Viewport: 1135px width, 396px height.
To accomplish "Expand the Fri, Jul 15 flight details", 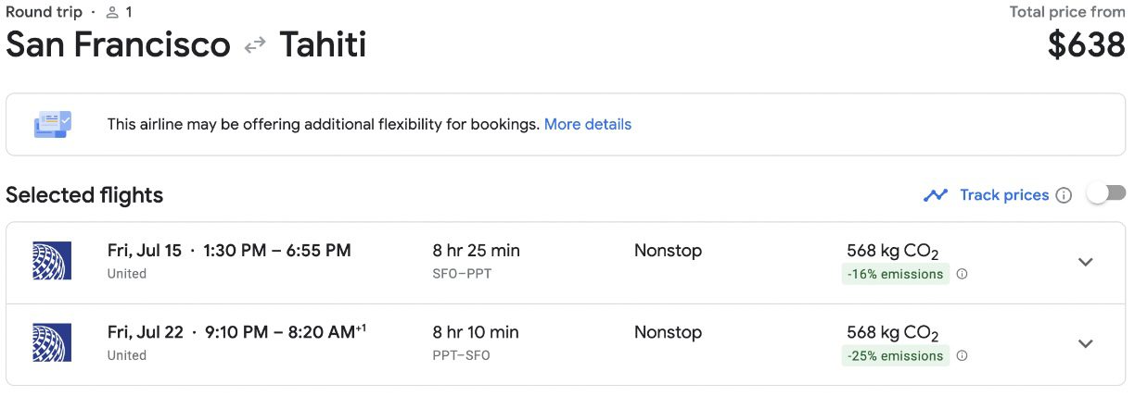I will tap(1086, 262).
